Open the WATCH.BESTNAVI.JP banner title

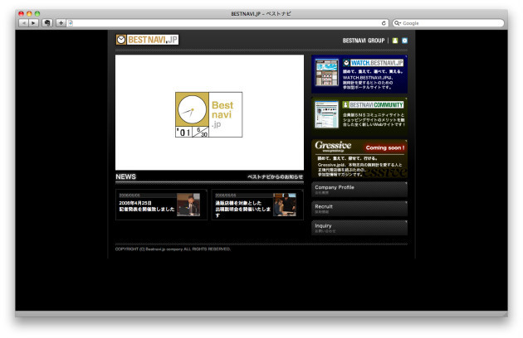374,63
